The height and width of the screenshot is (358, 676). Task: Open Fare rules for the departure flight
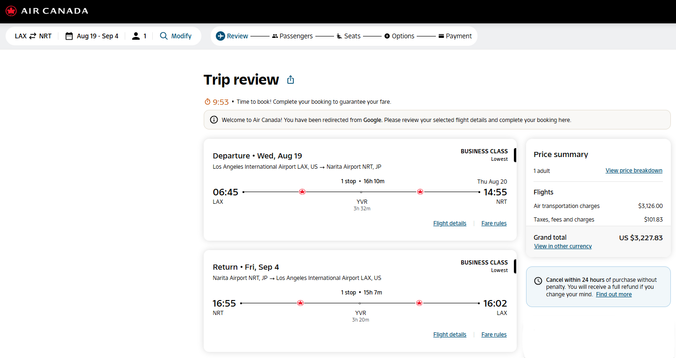[x=494, y=223]
